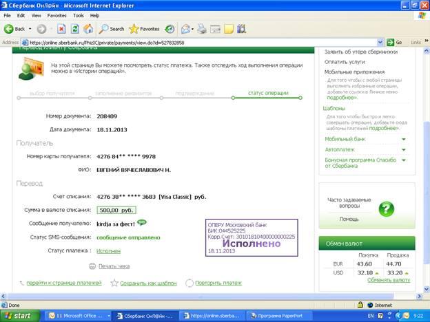430x322 pixels.
Task: Click the browser Back button
Action: (15, 29)
